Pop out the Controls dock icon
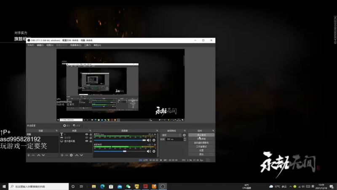 213,130
